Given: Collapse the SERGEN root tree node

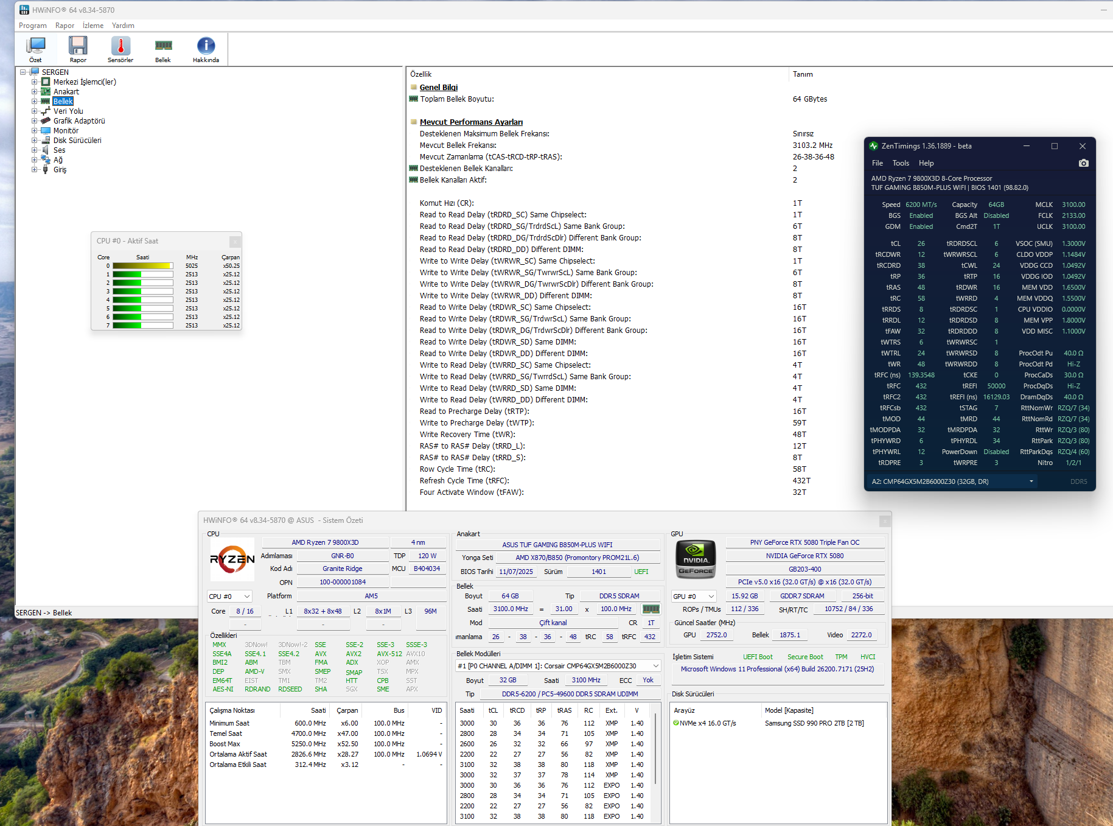Looking at the screenshot, I should [x=23, y=72].
